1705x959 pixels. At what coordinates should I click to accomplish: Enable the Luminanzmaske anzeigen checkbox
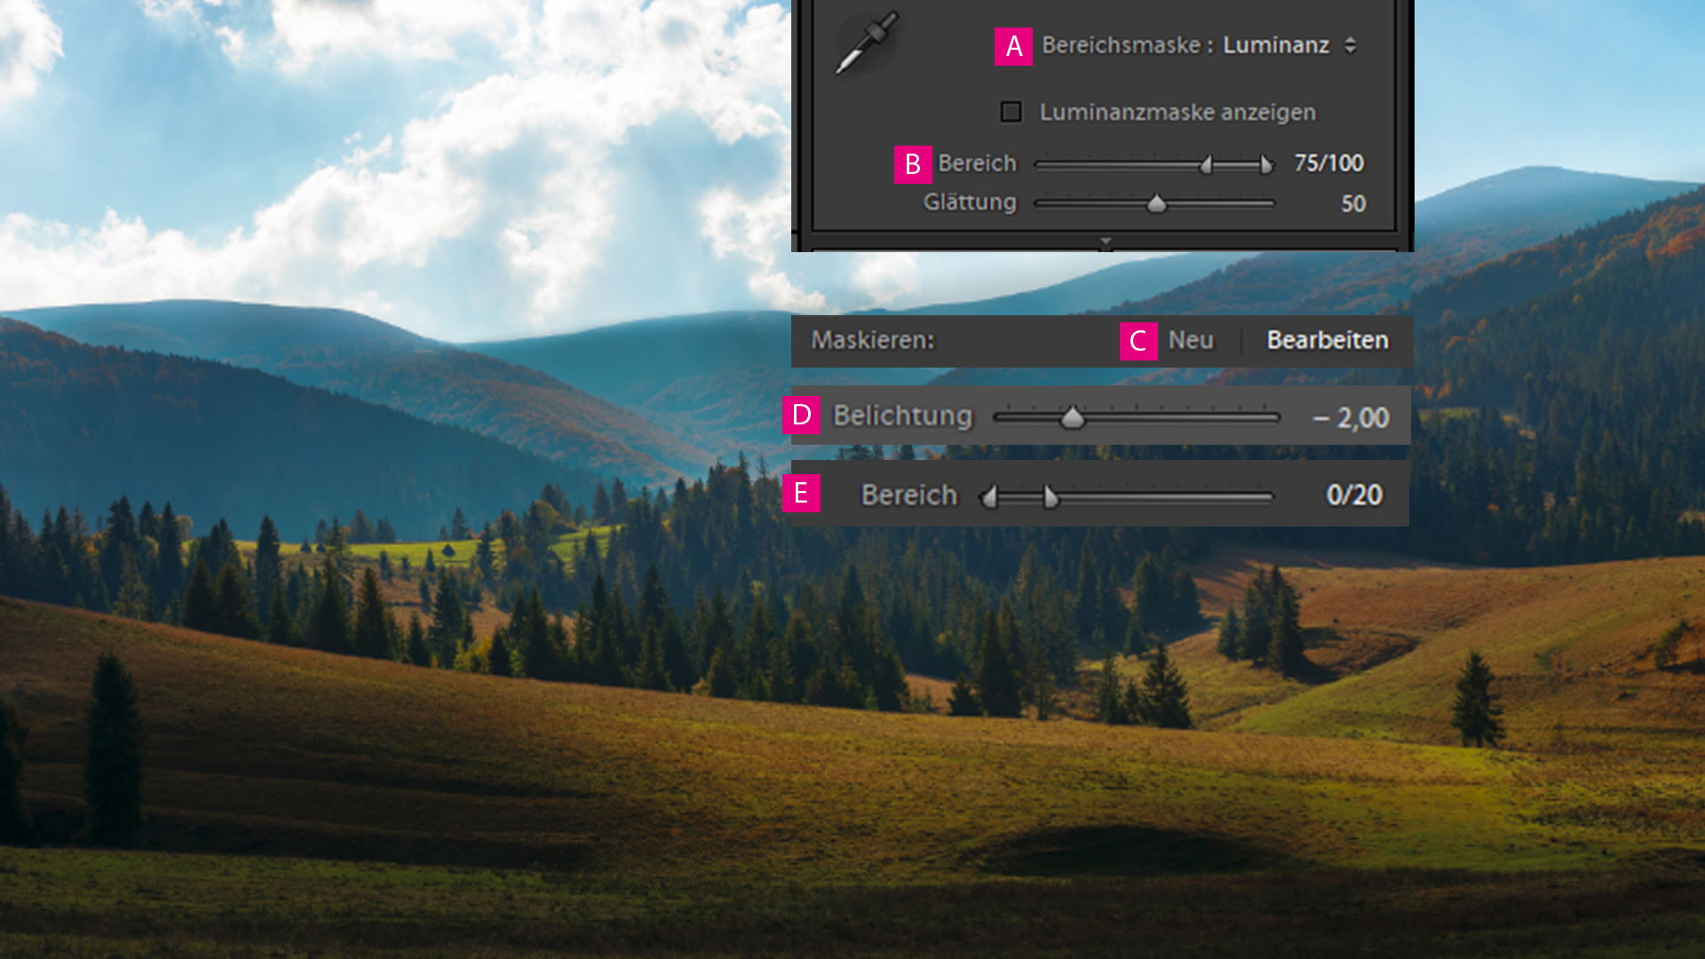coord(1011,112)
